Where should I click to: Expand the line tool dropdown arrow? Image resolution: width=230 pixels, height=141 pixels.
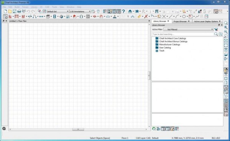click(x=174, y=17)
